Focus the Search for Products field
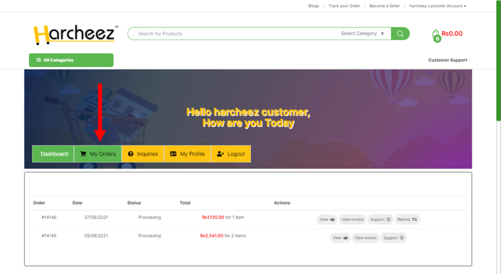This screenshot has height=274, width=501. click(x=233, y=34)
